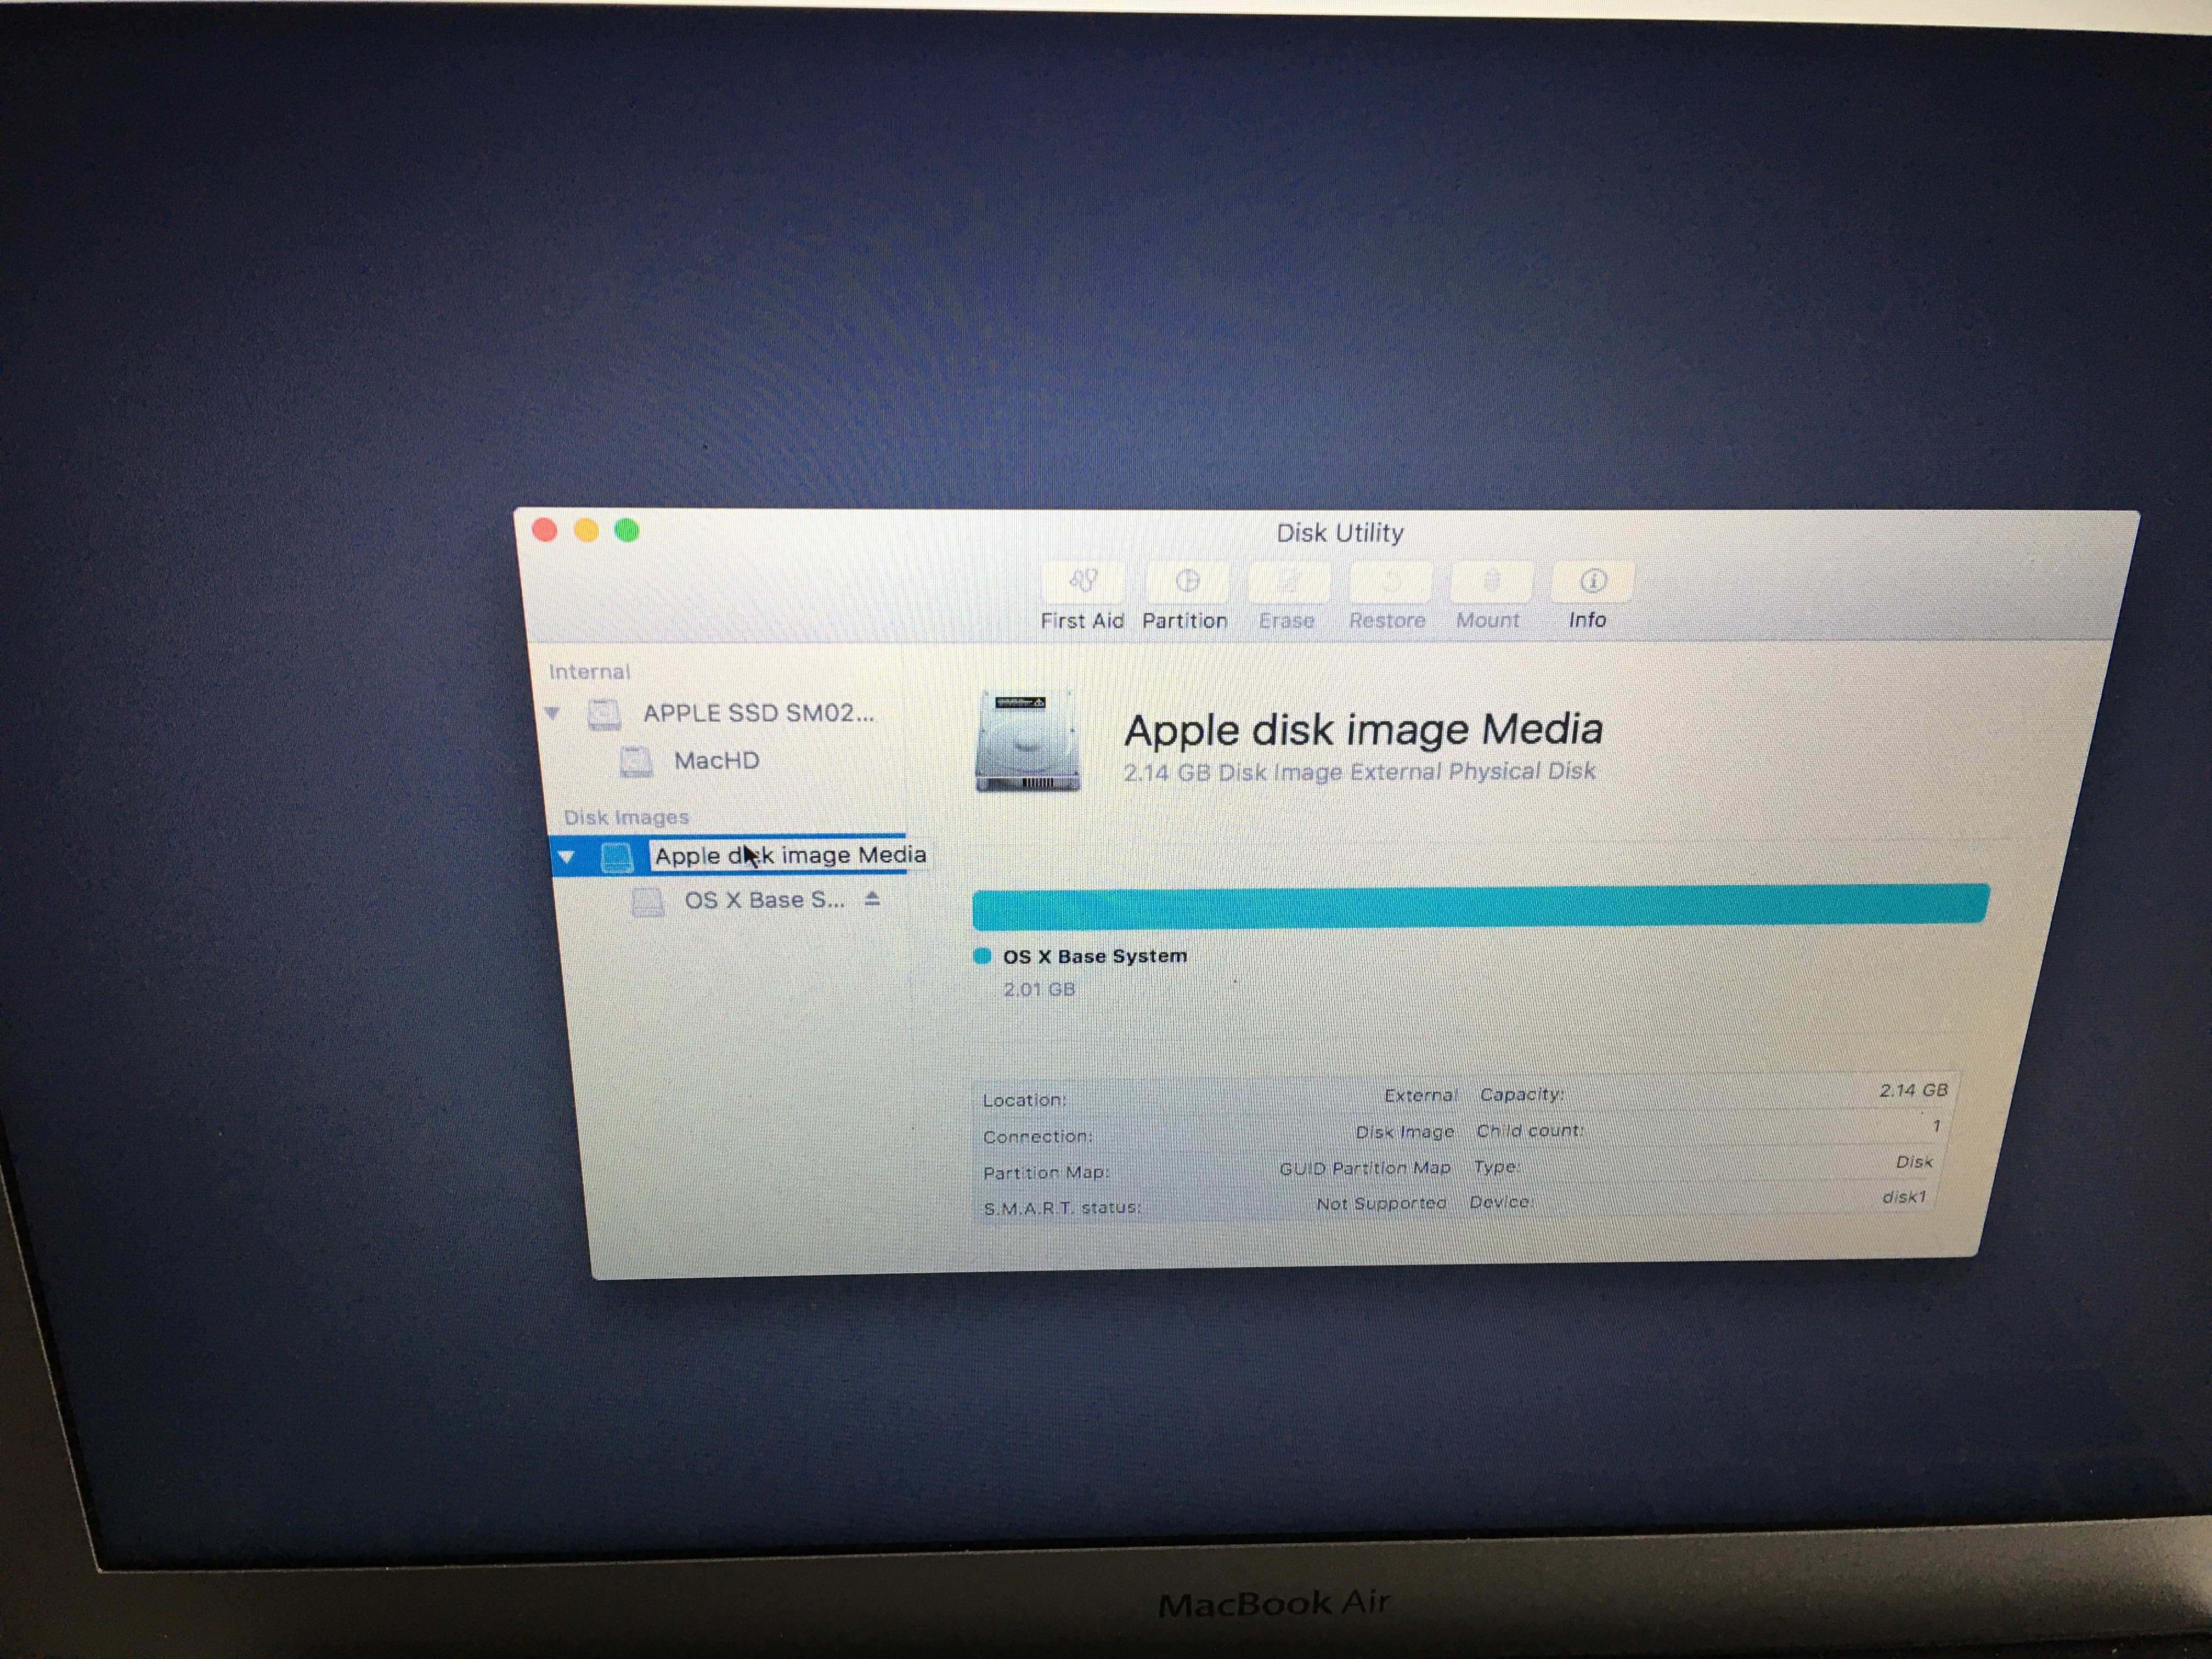Open the Partition tool
Screen dimensions: 2212x1659
tap(1186, 582)
